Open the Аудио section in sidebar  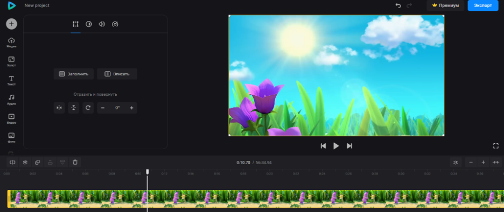(x=11, y=100)
